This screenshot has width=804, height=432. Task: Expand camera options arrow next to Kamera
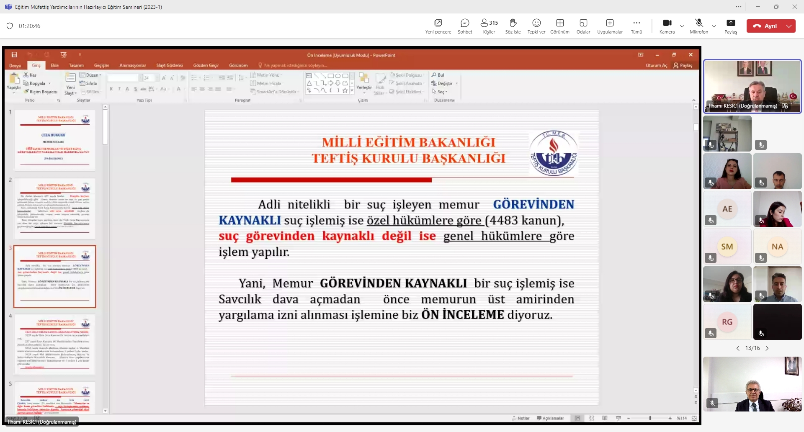click(682, 26)
